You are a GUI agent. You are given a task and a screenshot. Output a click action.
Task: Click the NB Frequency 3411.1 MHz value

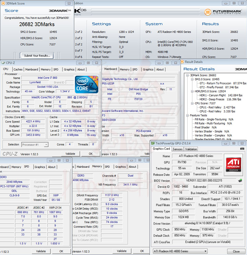tap(130, 185)
